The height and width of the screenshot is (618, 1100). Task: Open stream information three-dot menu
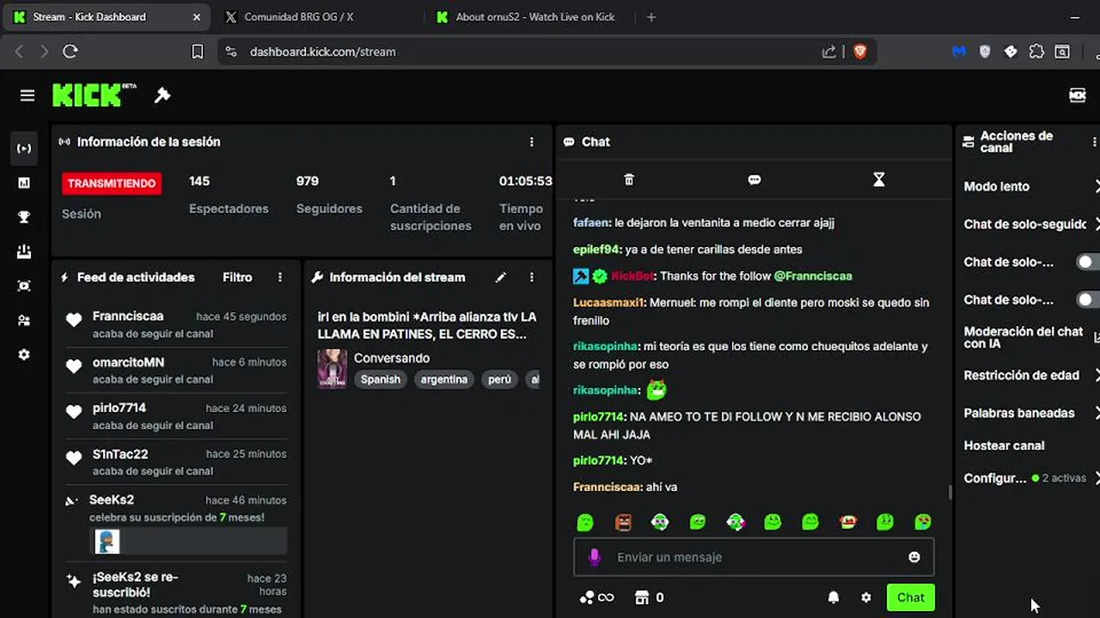(532, 277)
